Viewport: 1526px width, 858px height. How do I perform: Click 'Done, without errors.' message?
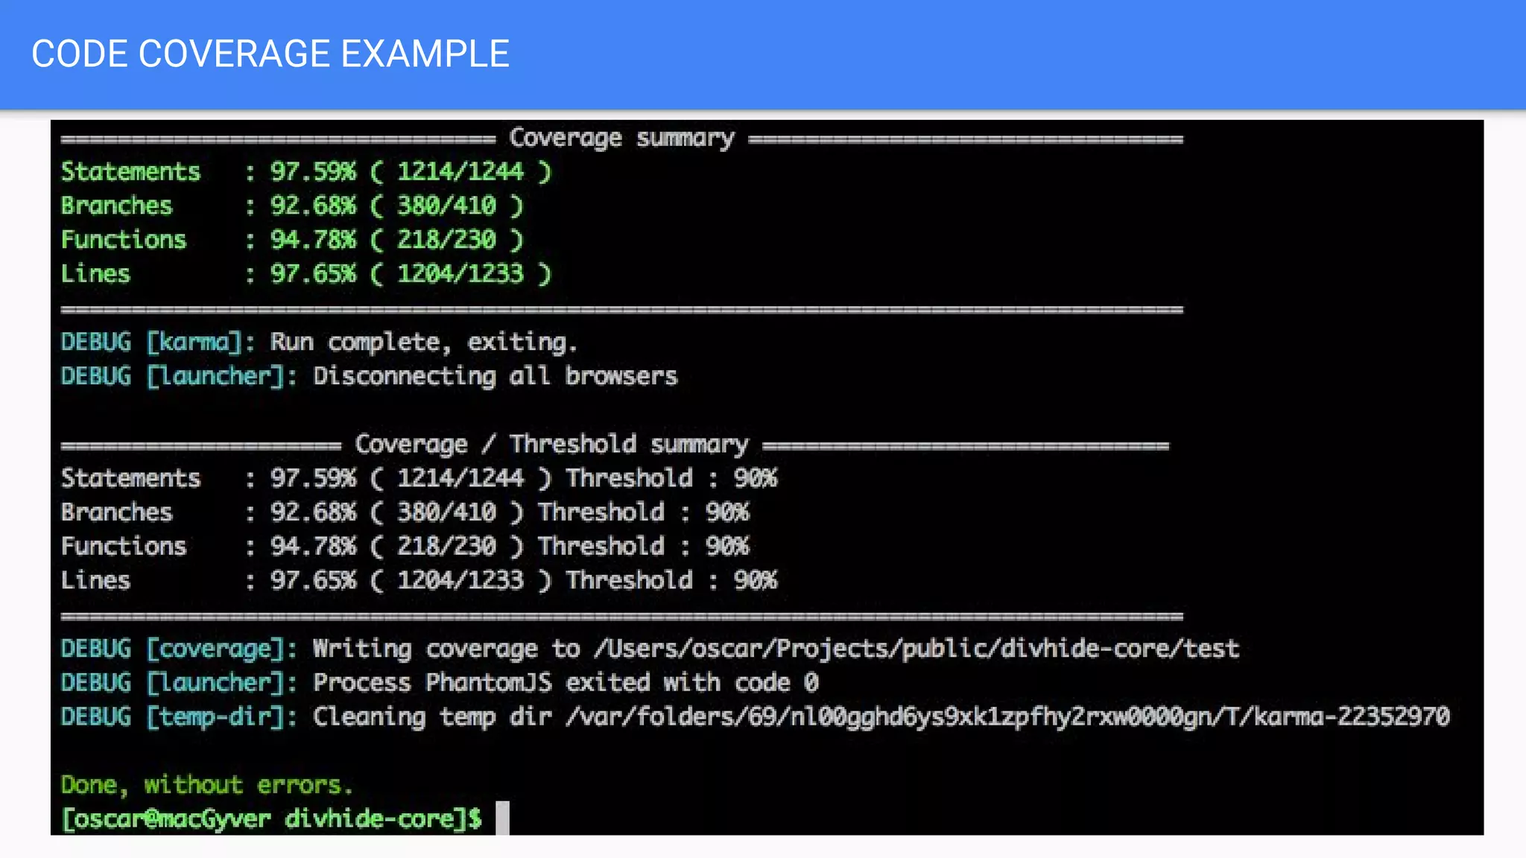(x=207, y=786)
